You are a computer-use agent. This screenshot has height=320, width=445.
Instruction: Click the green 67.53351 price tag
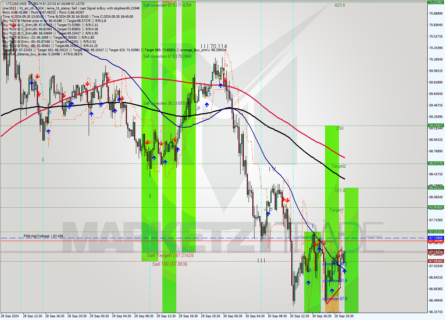pos(436,231)
